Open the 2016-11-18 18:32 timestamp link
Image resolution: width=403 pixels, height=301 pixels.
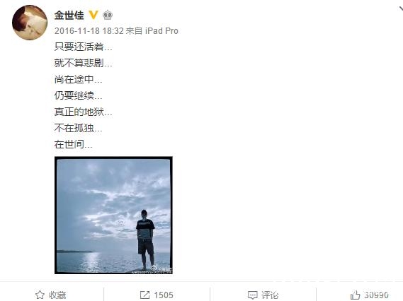(x=89, y=31)
